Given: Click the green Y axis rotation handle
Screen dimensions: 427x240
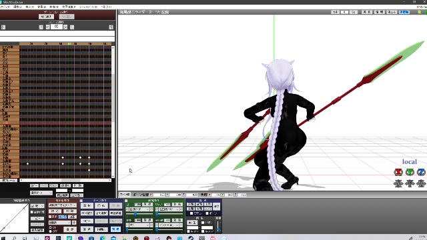Looking at the screenshot, I should click(410, 172).
